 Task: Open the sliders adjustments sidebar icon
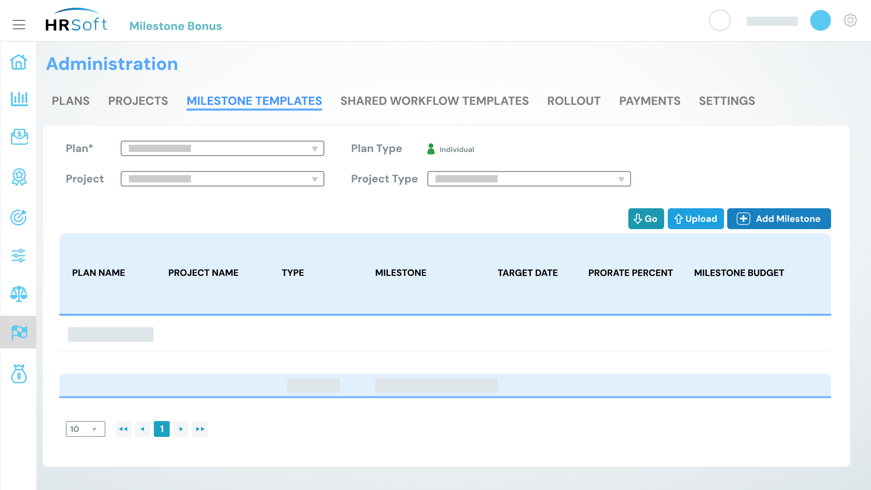(19, 255)
